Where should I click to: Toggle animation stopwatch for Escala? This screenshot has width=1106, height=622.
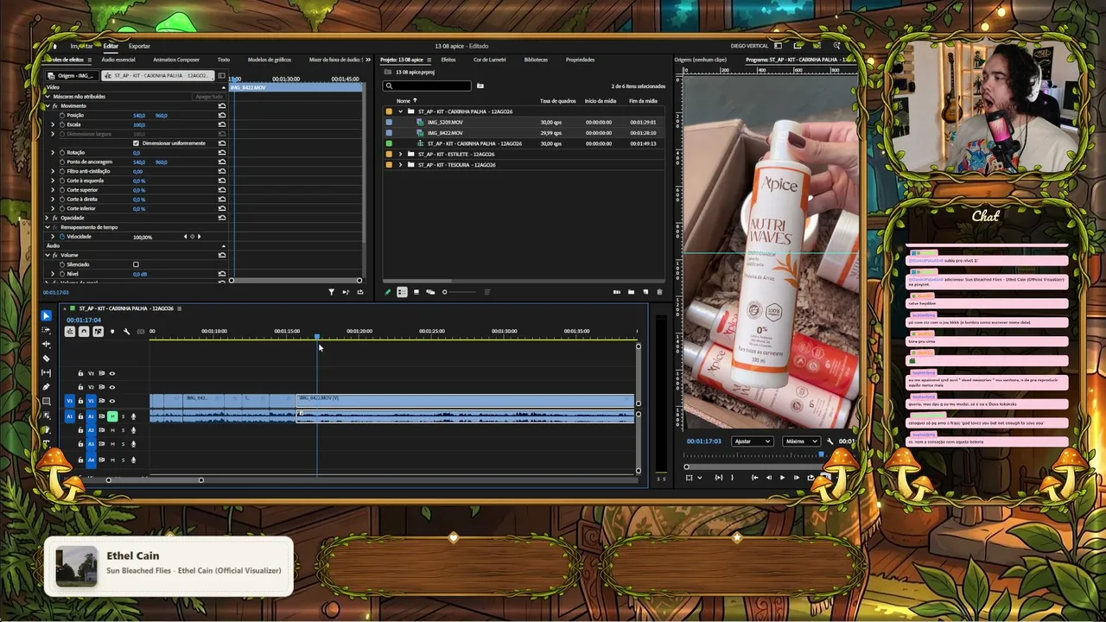[x=60, y=124]
